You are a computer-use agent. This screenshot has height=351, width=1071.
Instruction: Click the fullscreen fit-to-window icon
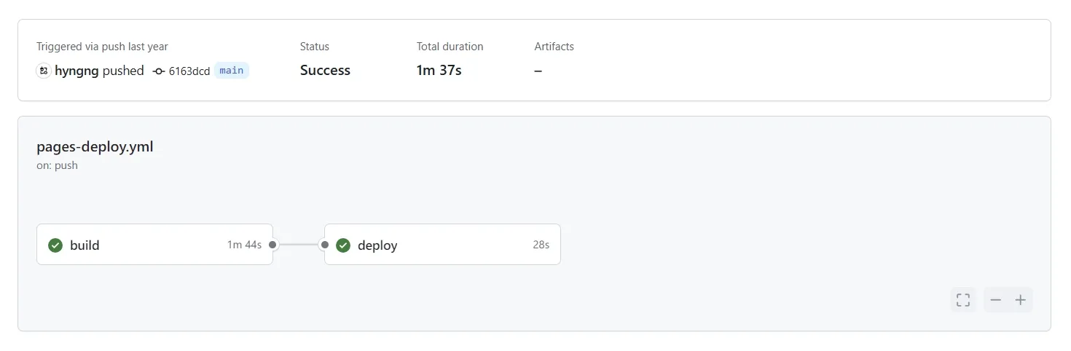pyautogui.click(x=963, y=300)
